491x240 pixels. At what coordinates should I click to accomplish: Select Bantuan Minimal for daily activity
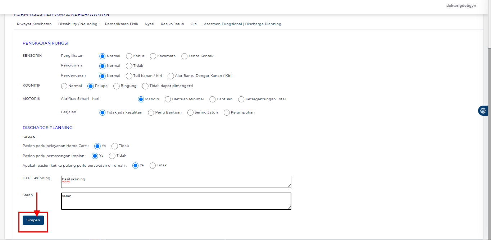(168, 99)
